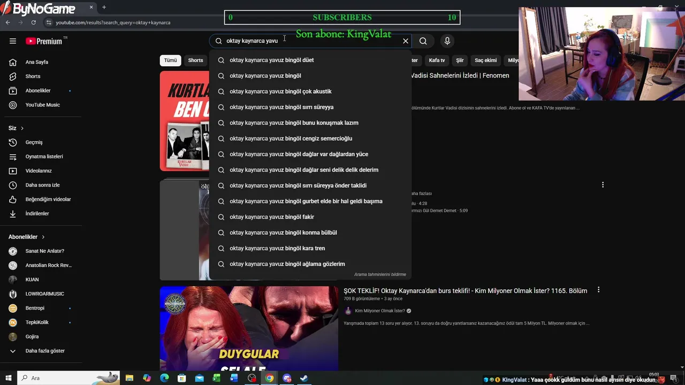
Task: Expand the Abonelikler section heading chevron
Action: tap(43, 237)
